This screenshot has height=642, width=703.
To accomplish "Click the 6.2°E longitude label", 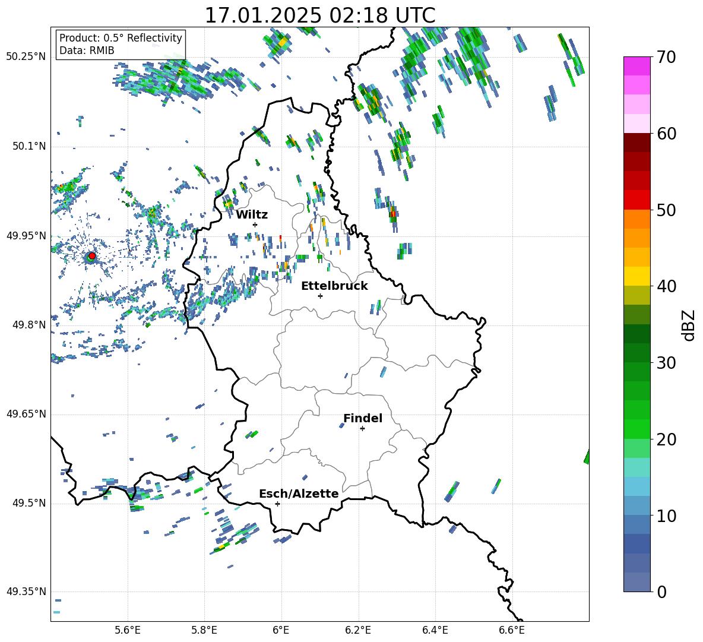I will (358, 630).
